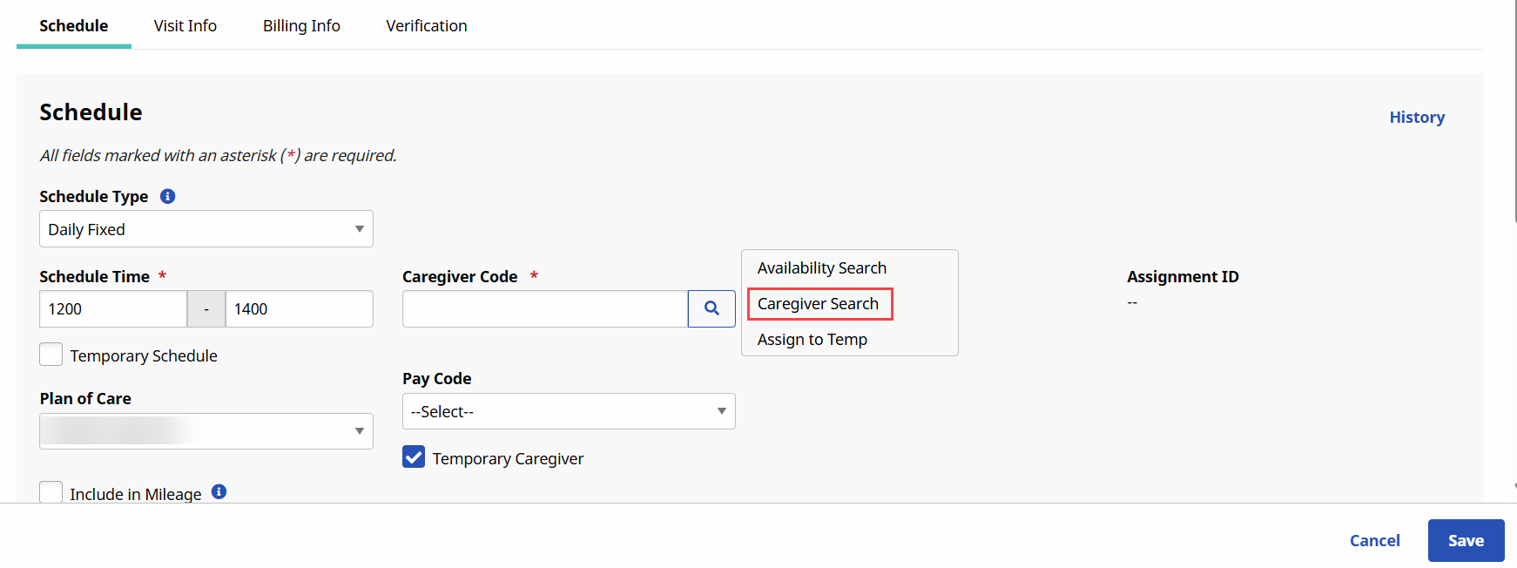
Task: Select Caregiver Search menu option
Action: pyautogui.click(x=818, y=304)
